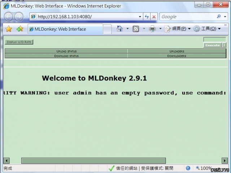Click the 'Welcome to MLDonkey 2.9.1' heading
Screen dimensions: 231x173
tap(94, 78)
